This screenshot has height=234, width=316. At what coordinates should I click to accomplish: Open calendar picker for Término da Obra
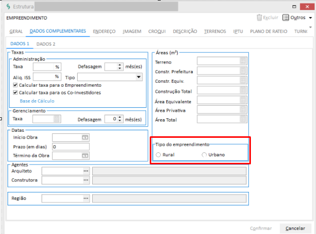[85, 156]
